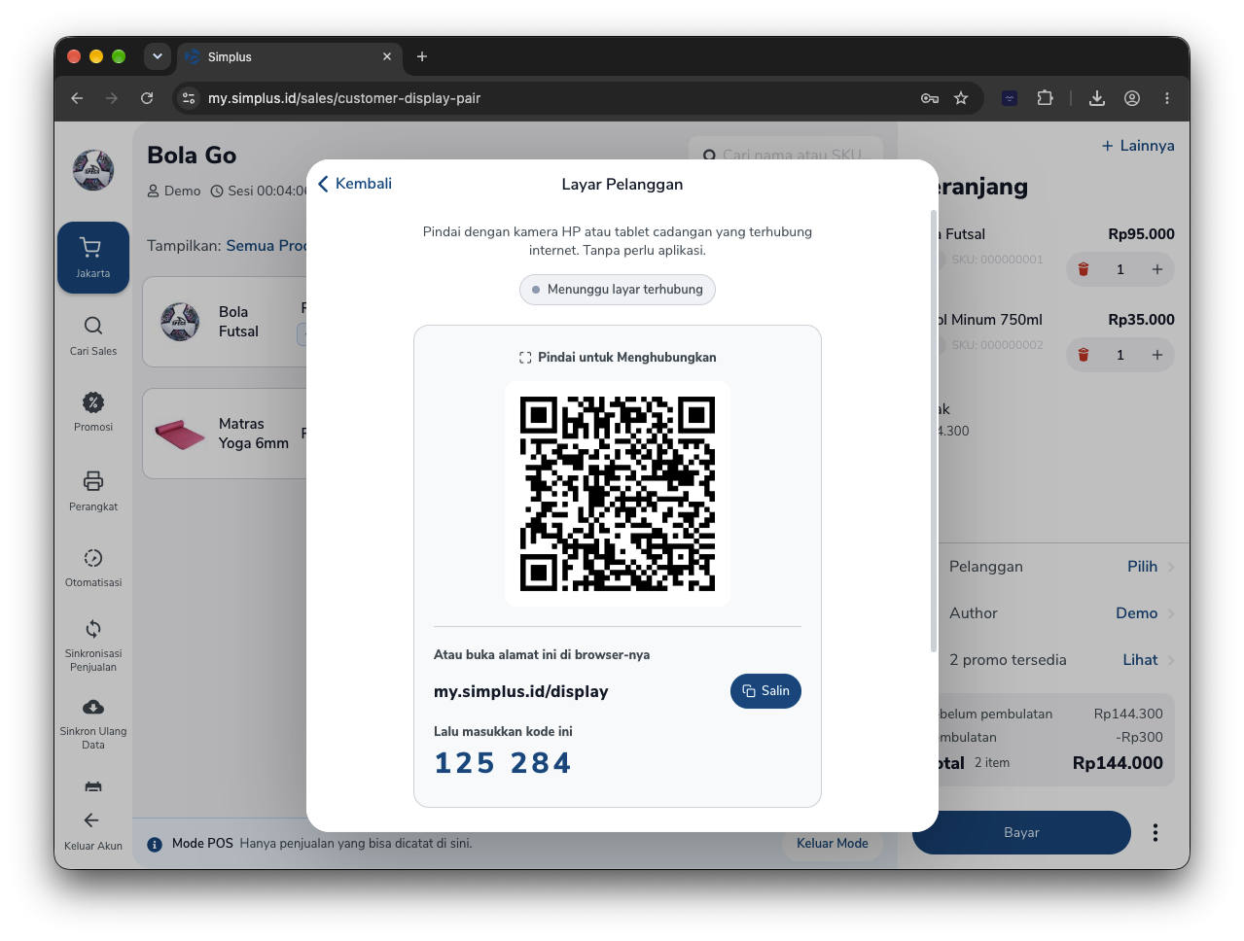1244x941 pixels.
Task: Open browser extensions puzzle icon
Action: (x=1045, y=98)
